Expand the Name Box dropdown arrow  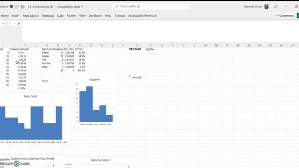(3, 23)
